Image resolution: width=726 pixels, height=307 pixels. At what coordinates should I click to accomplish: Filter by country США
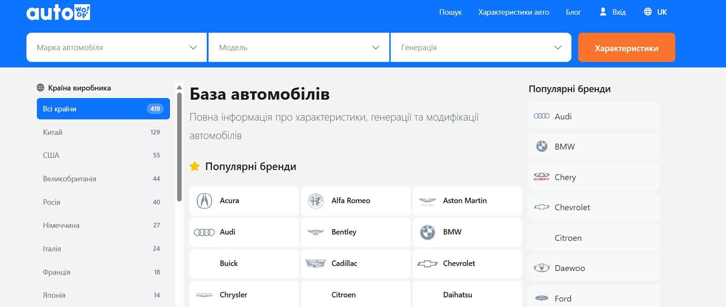[x=103, y=155]
